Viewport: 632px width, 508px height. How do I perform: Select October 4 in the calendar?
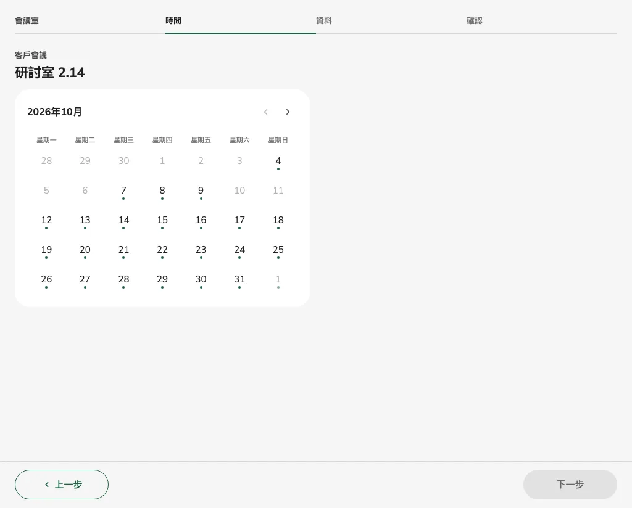click(x=278, y=161)
